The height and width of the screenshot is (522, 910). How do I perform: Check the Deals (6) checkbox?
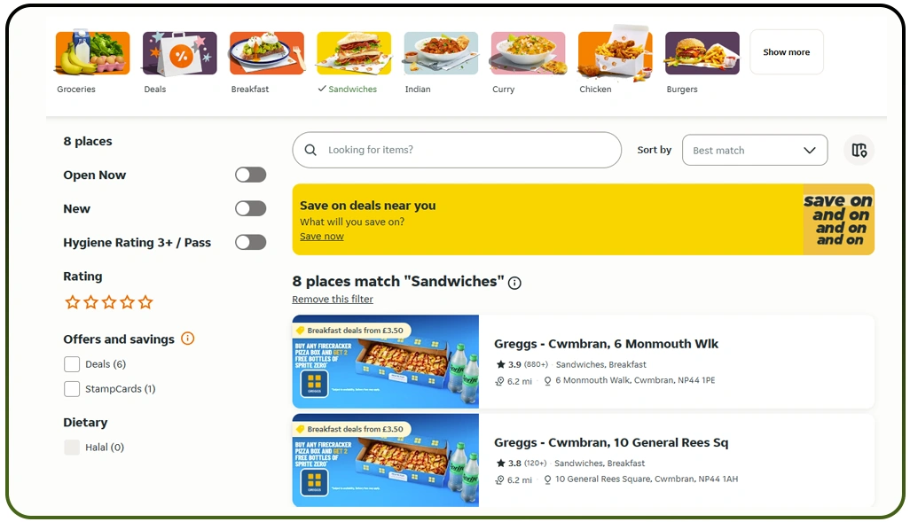pyautogui.click(x=72, y=364)
